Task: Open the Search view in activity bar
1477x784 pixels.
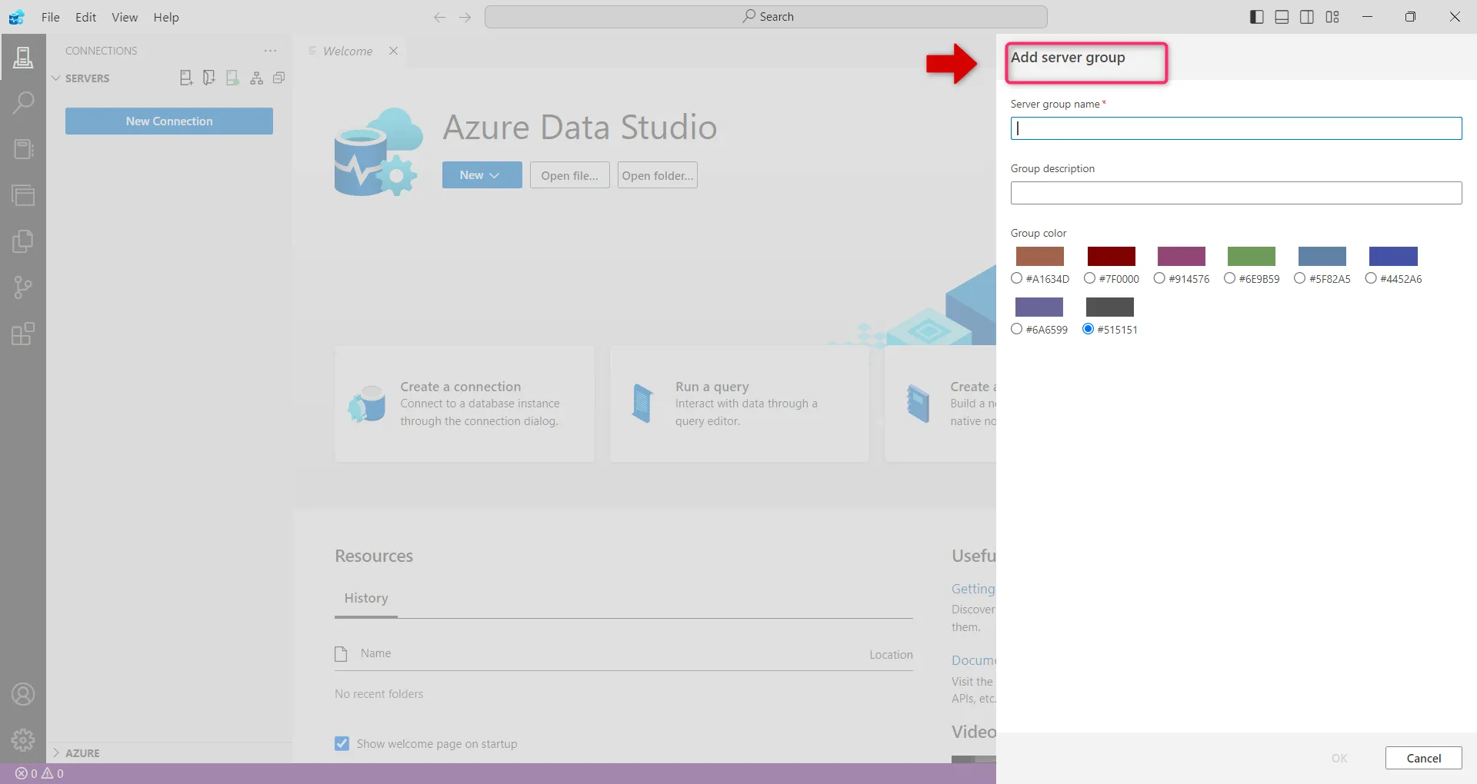Action: pyautogui.click(x=23, y=103)
